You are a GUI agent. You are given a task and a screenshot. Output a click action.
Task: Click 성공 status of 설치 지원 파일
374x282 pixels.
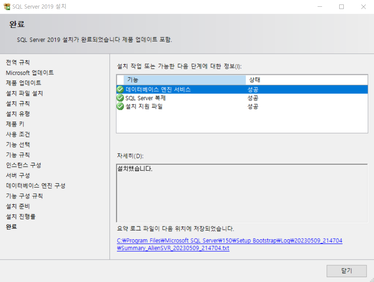tap(253, 106)
